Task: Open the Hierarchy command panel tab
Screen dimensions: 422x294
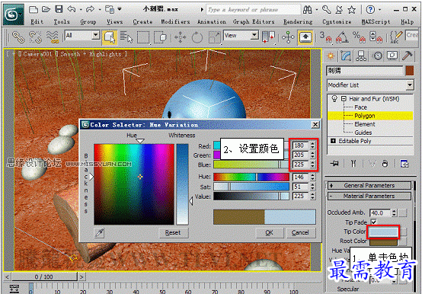Action: (361, 56)
